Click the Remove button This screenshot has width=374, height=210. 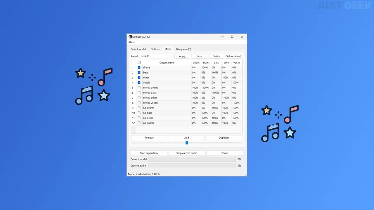coord(149,138)
